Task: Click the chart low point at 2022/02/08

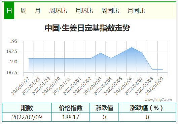Action: point(152,69)
